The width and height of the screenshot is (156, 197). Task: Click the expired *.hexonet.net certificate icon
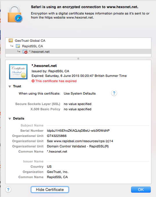click(x=25, y=52)
